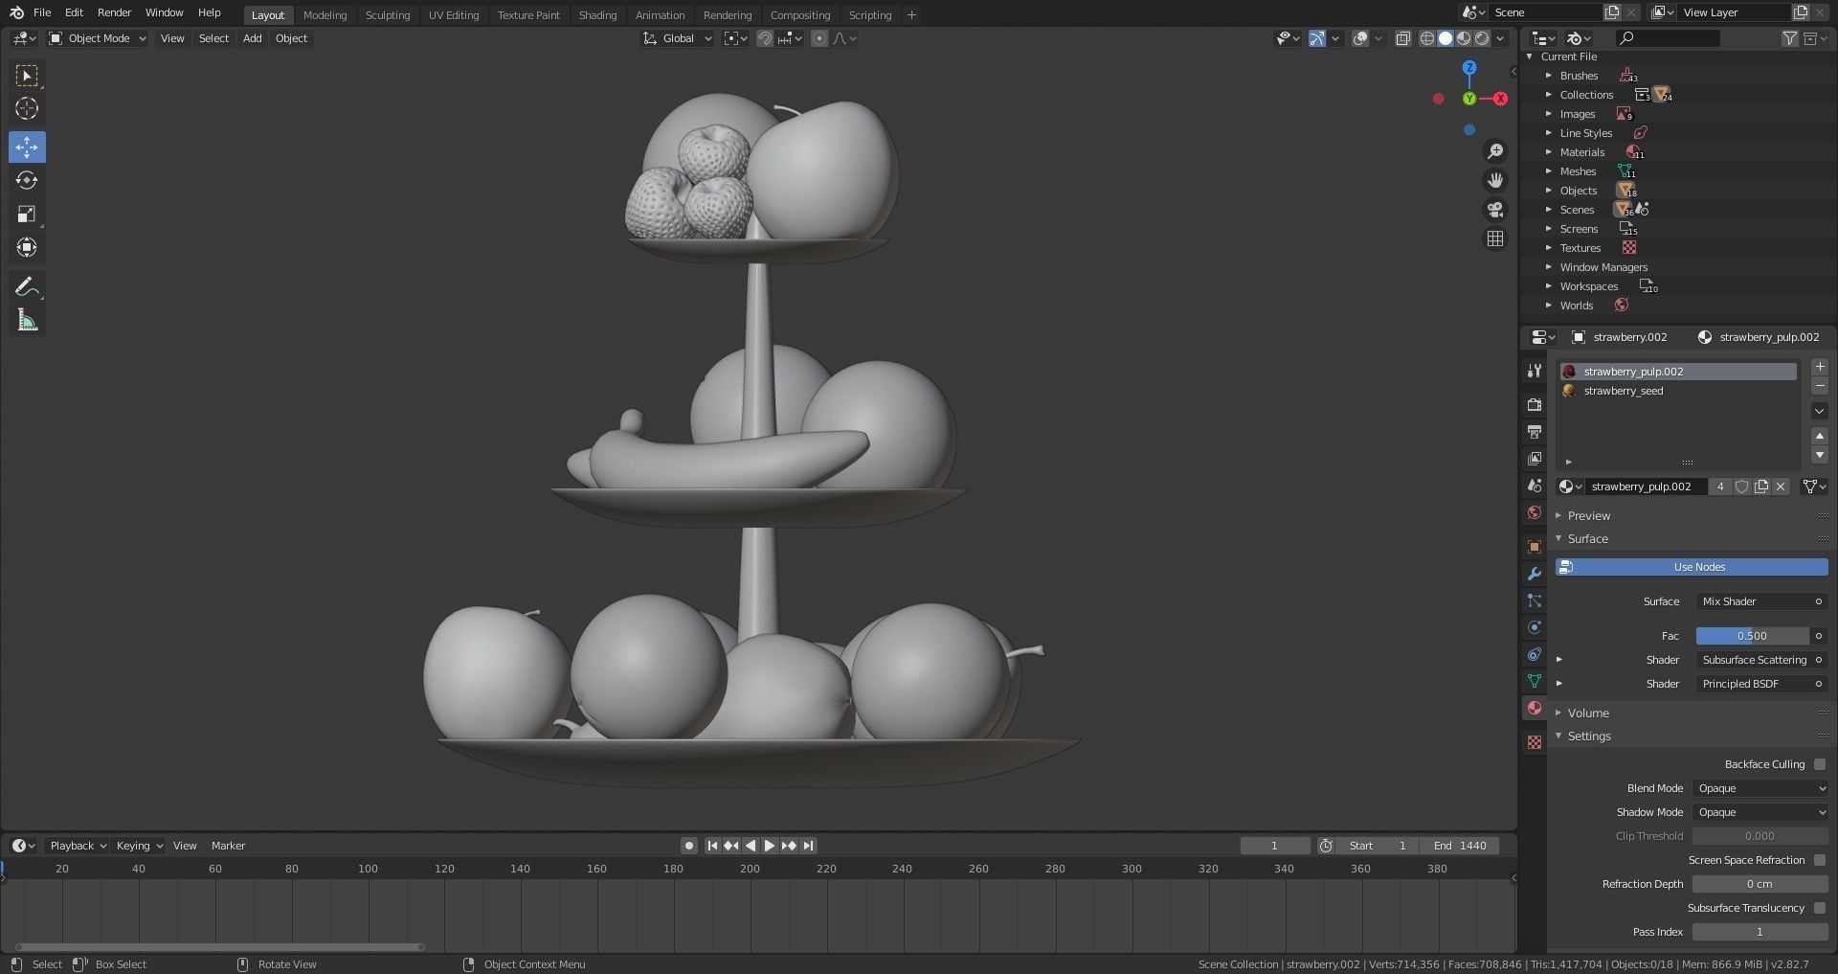Switch to the Shading workspace tab

tap(597, 15)
